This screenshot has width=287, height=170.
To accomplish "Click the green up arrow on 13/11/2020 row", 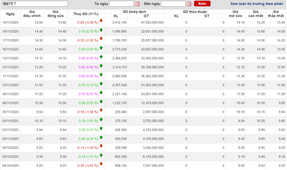I will (101, 56).
